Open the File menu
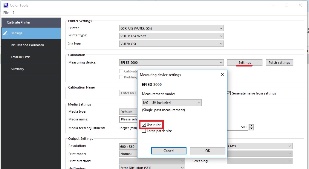The height and width of the screenshot is (169, 309). coord(6,13)
